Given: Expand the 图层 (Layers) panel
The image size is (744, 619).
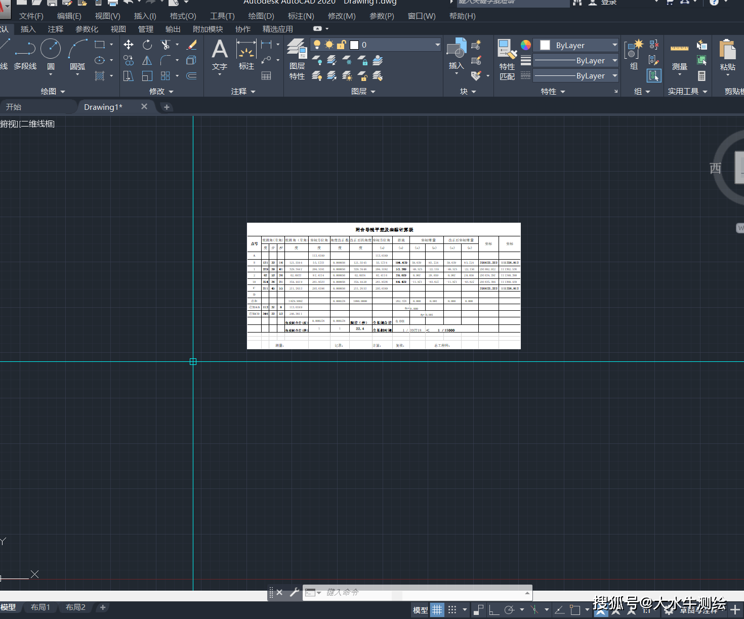Looking at the screenshot, I should pyautogui.click(x=363, y=91).
